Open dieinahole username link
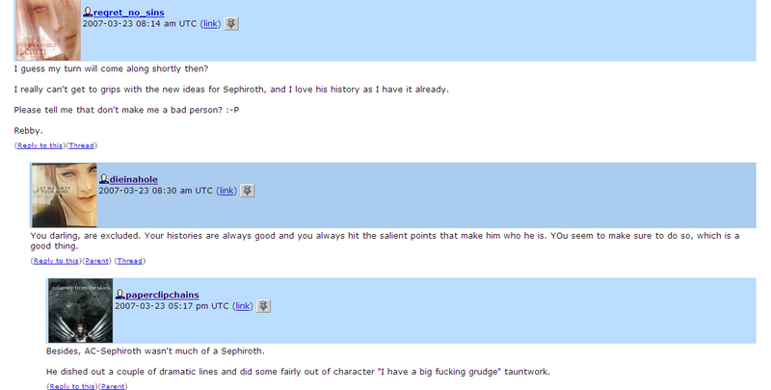 tap(133, 179)
